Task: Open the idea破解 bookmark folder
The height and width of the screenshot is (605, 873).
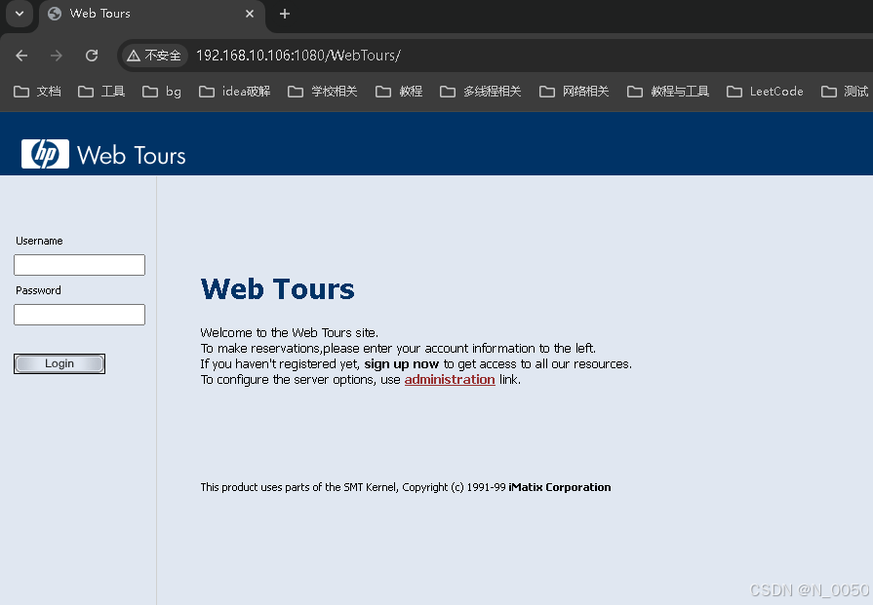Action: coord(234,92)
